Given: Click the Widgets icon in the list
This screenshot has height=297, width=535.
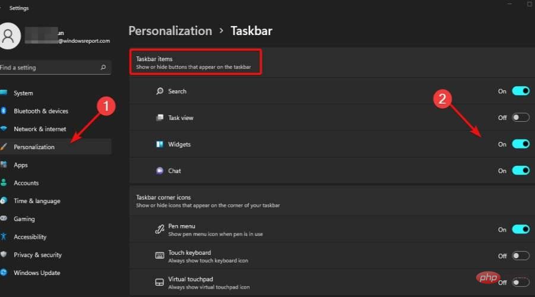Looking at the screenshot, I should click(160, 144).
